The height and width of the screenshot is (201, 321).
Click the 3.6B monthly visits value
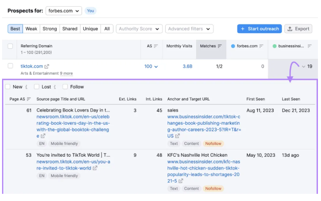coord(188,67)
